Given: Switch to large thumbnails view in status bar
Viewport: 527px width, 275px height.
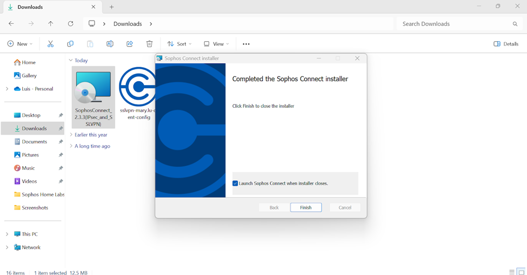Looking at the screenshot, I should pos(521,272).
